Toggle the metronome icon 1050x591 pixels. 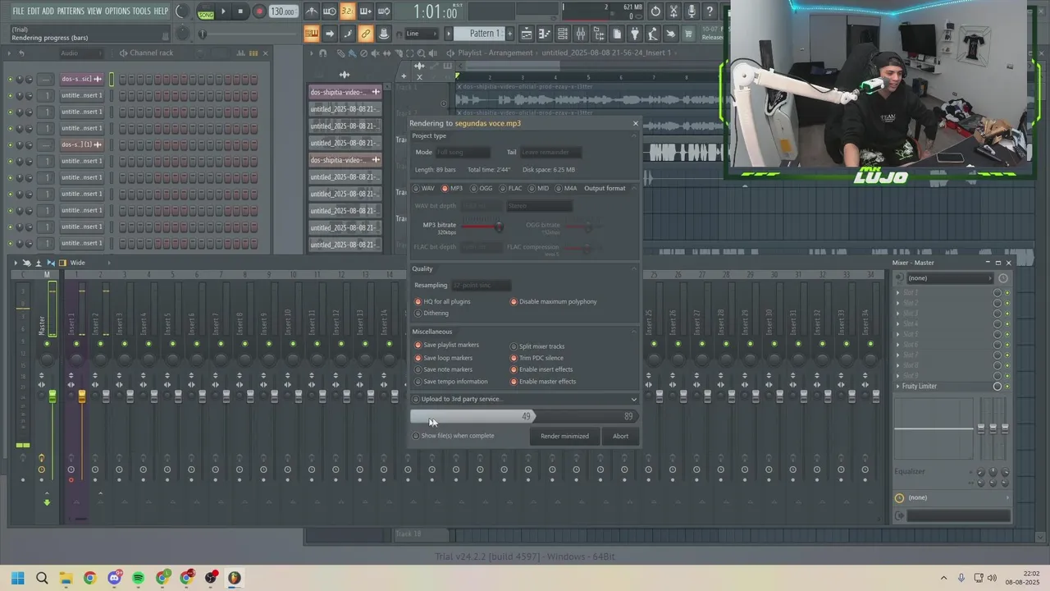pyautogui.click(x=312, y=11)
